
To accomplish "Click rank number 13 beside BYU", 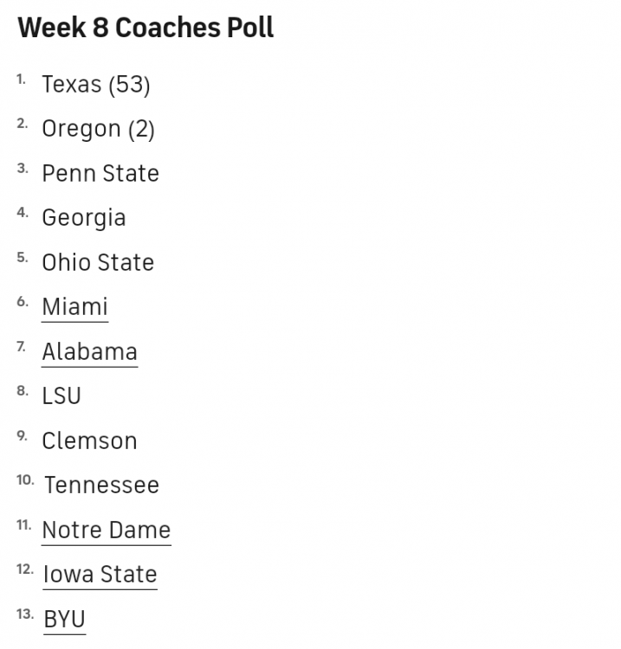I will tap(25, 614).
